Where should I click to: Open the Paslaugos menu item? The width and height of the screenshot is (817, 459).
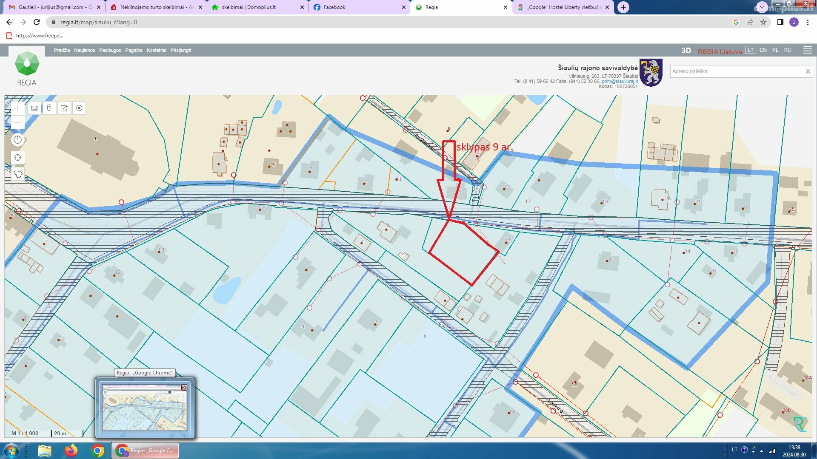click(x=110, y=50)
